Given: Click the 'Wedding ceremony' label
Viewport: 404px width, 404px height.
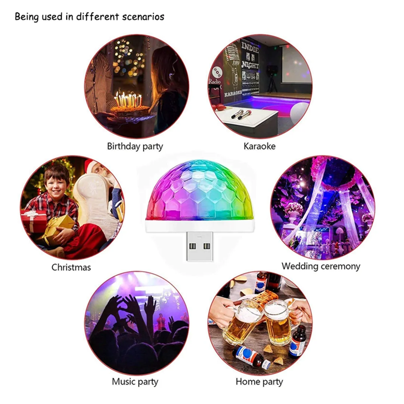Looking at the screenshot, I should click(321, 266).
